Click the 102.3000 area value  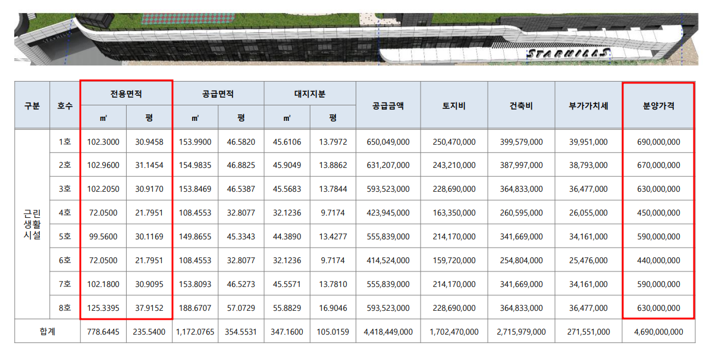click(x=103, y=142)
